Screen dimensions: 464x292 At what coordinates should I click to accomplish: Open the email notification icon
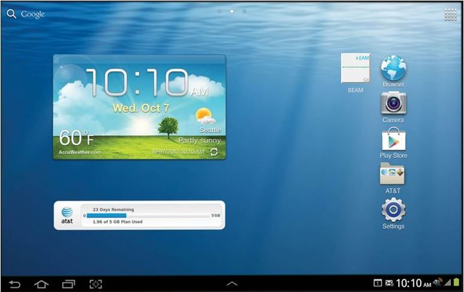point(389,283)
